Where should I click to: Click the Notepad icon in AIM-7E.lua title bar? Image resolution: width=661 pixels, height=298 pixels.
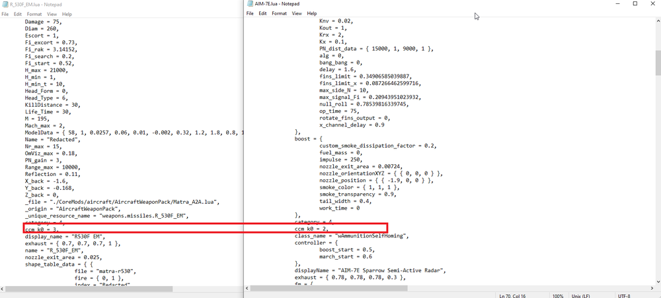(250, 4)
